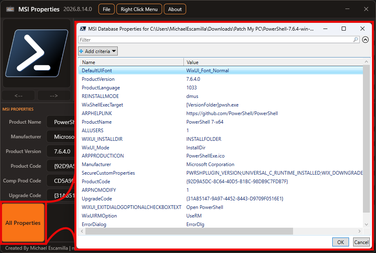
Task: Open the Add criteria dropdown
Action: click(98, 51)
